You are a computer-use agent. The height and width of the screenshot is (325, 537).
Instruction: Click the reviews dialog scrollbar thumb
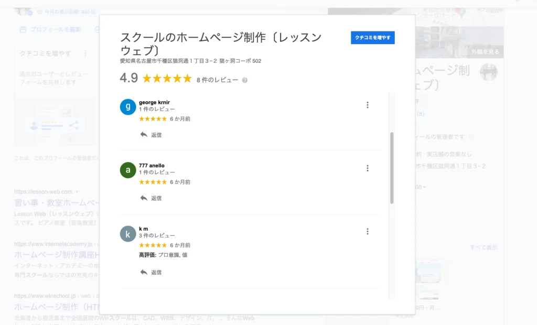click(x=392, y=168)
